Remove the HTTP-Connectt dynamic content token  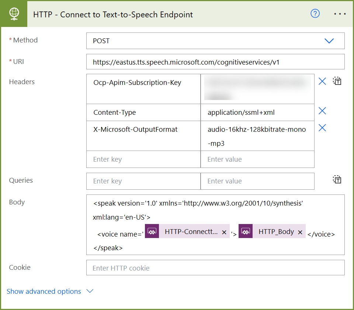[x=224, y=232]
